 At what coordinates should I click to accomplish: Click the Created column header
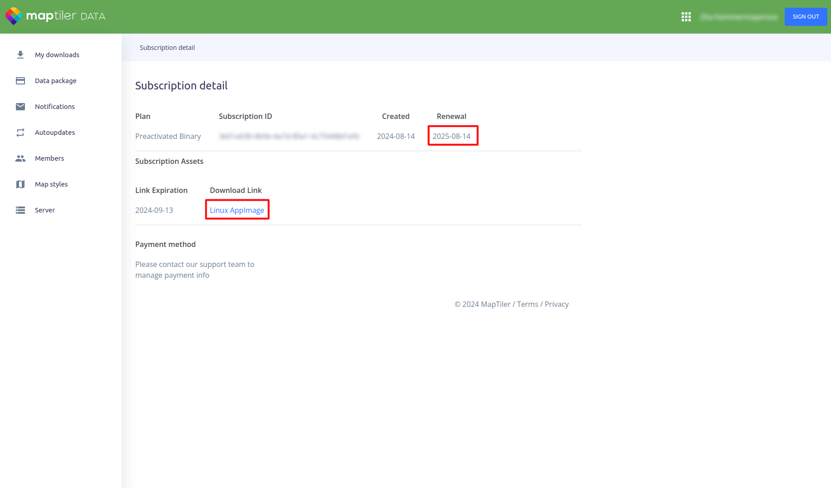396,116
